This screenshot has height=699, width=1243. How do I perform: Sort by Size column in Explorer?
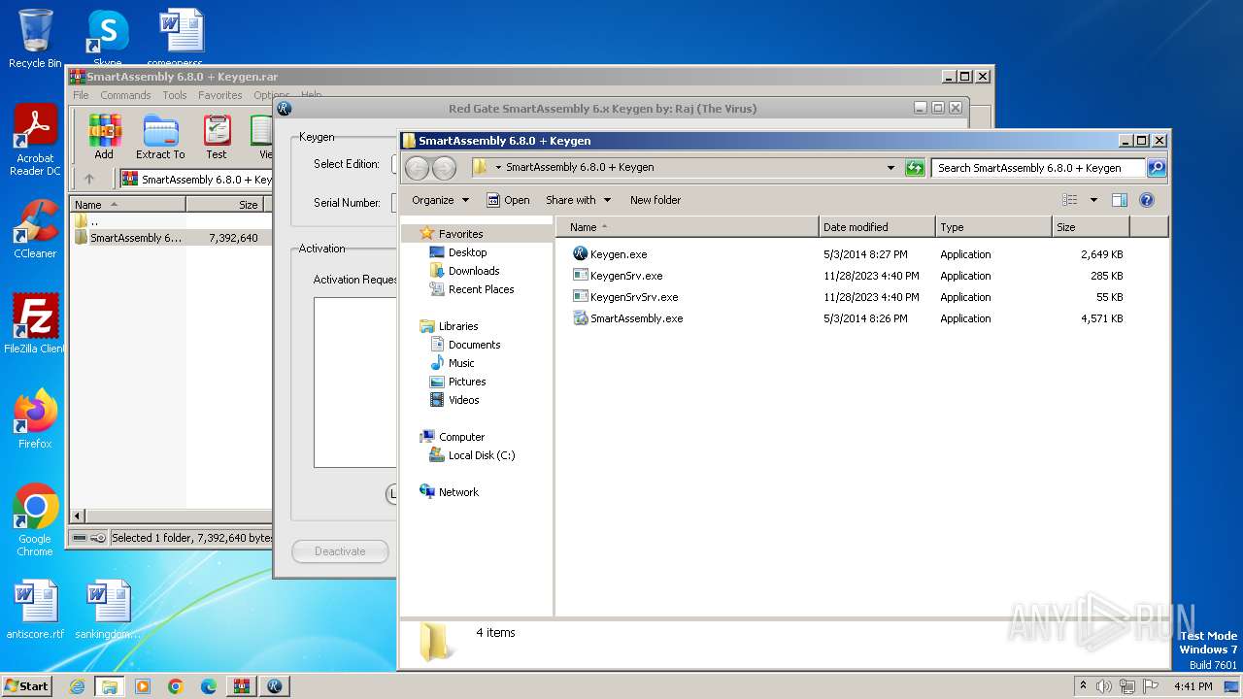1091,227
